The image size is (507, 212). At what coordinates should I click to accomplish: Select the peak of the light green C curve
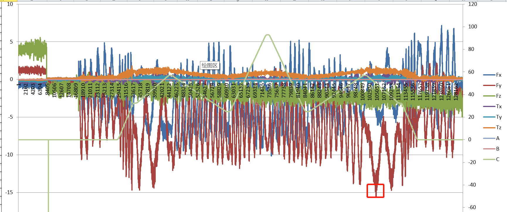267,35
